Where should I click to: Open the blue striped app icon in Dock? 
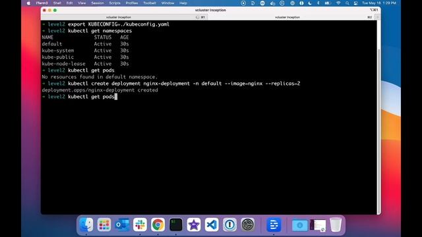(274, 224)
